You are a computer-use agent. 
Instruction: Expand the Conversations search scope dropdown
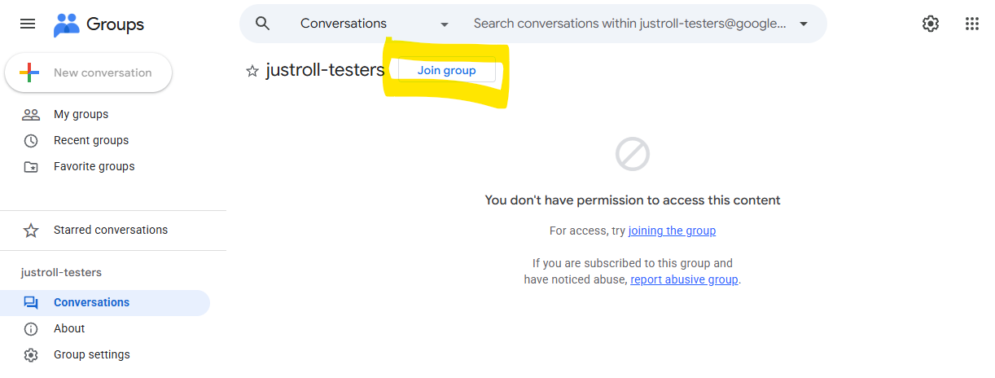coord(375,24)
